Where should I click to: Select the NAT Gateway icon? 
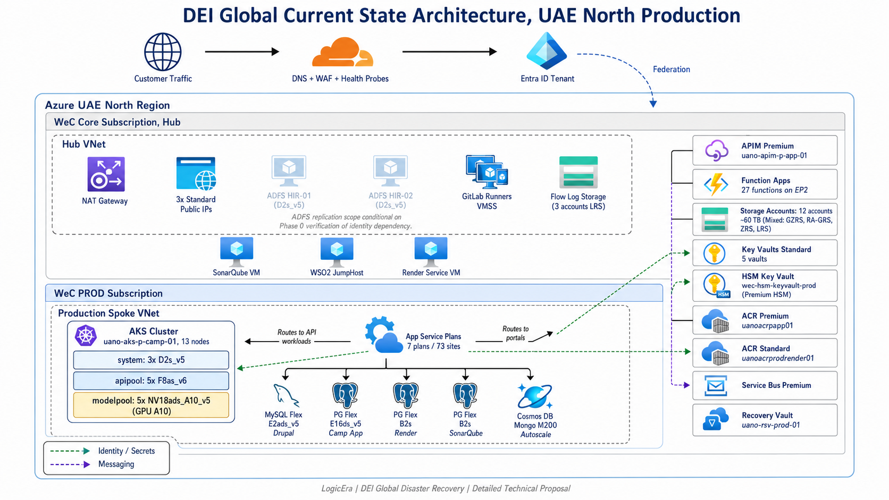click(106, 174)
